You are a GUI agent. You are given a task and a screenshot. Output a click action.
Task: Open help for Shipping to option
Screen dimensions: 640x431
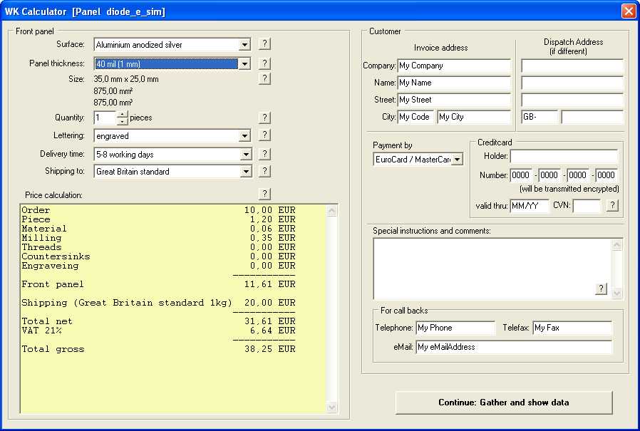coord(264,171)
